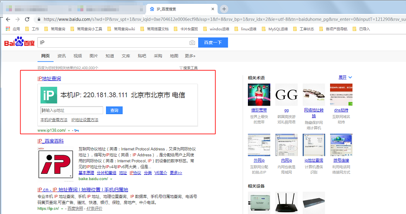The width and height of the screenshot is (406, 214).
Task: Open the IP.cn - IP 地址查询 result
Action: (x=83, y=190)
